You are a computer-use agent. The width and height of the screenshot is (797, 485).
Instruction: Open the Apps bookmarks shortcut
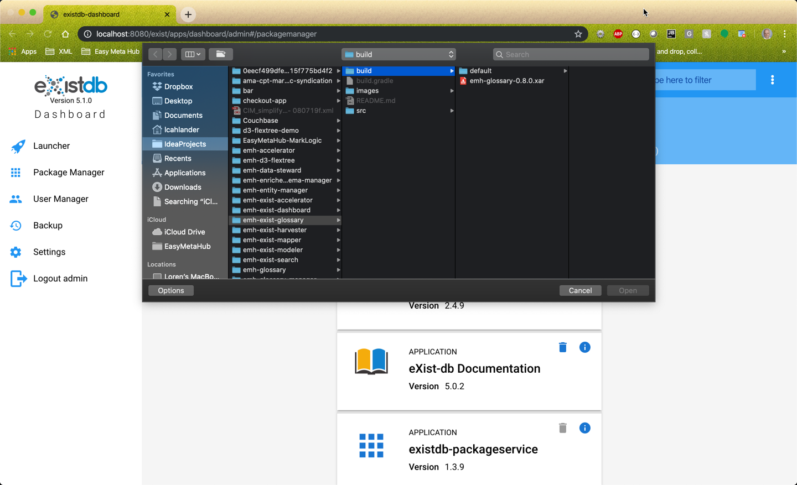point(23,51)
